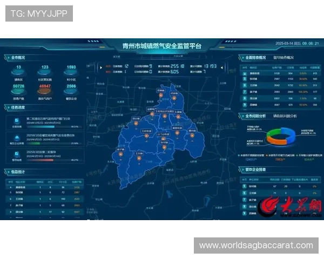324x259 pixels.
Task: Open the 全面排查 task icon
Action: pos(17,120)
